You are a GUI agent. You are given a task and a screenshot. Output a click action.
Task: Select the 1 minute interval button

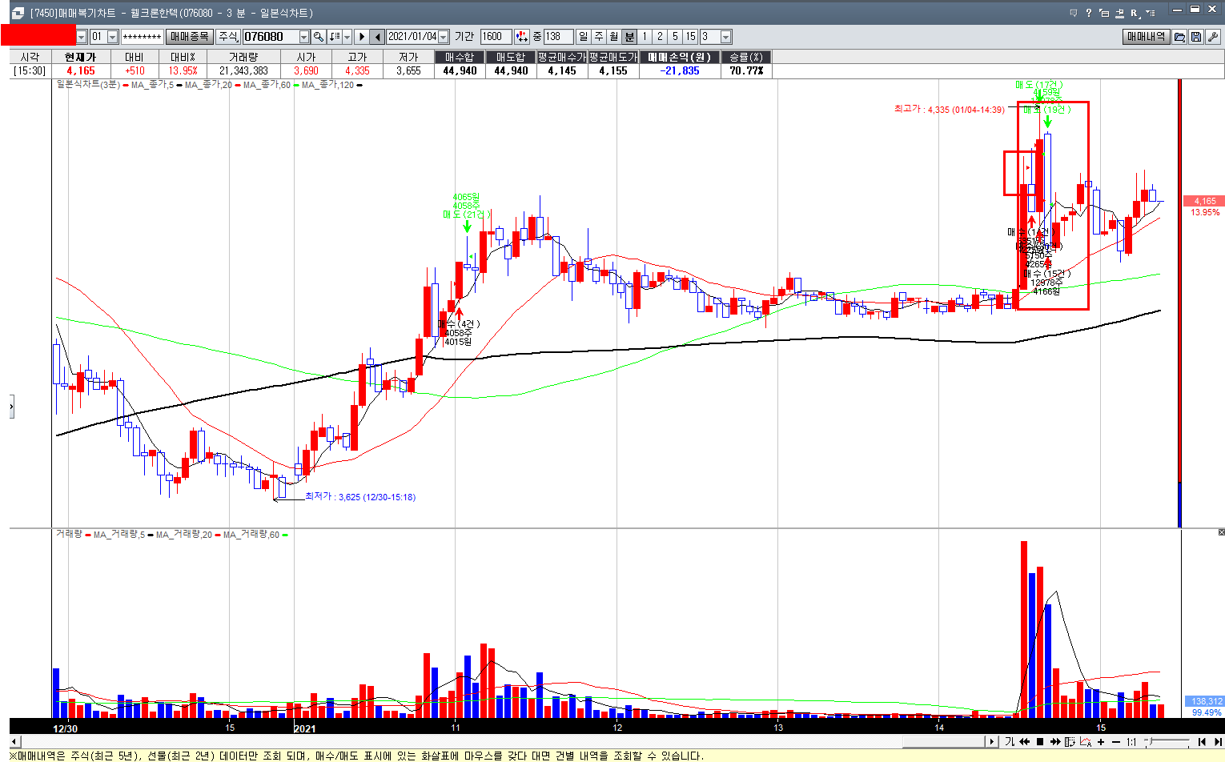[x=645, y=37]
